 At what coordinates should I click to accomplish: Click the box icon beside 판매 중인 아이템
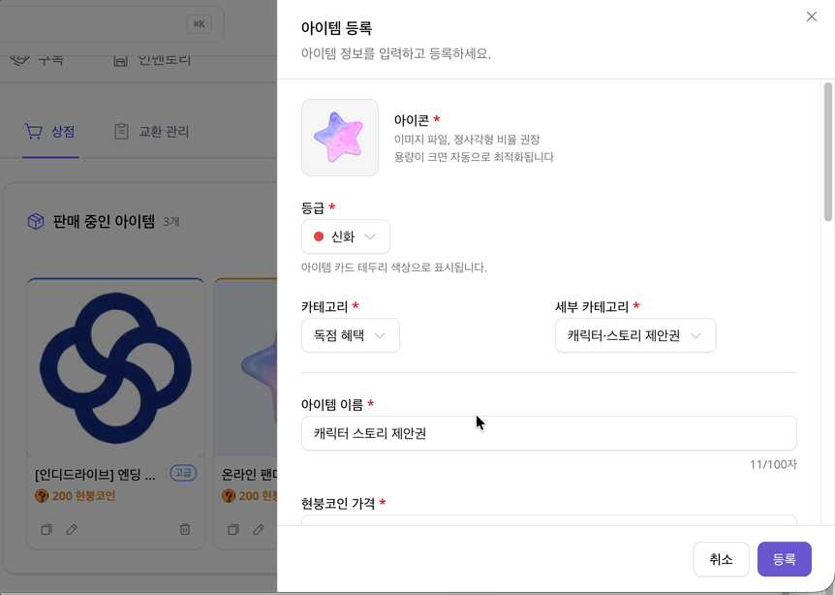(x=36, y=222)
